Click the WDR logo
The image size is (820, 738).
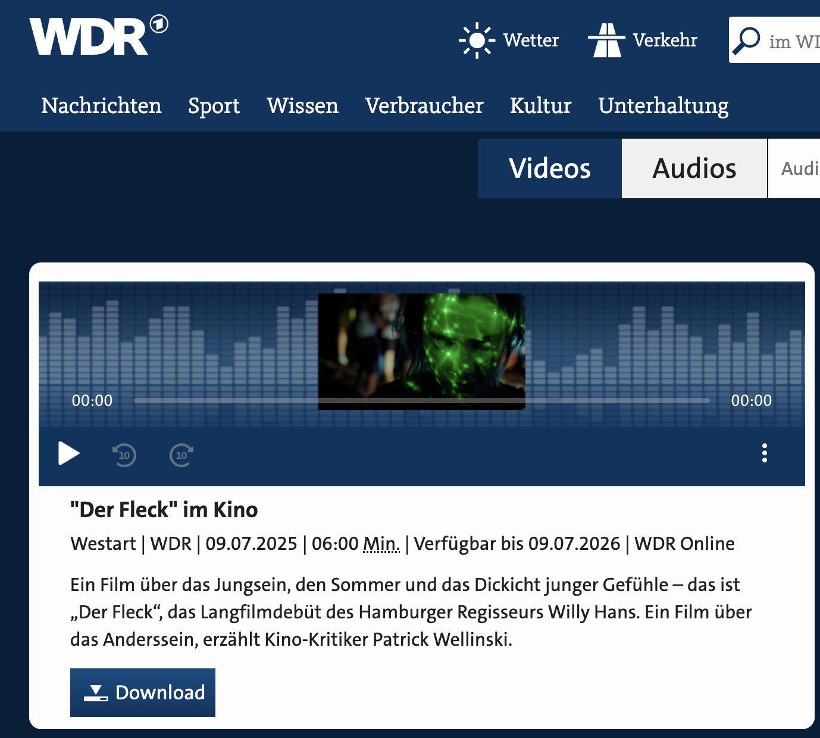[99, 36]
